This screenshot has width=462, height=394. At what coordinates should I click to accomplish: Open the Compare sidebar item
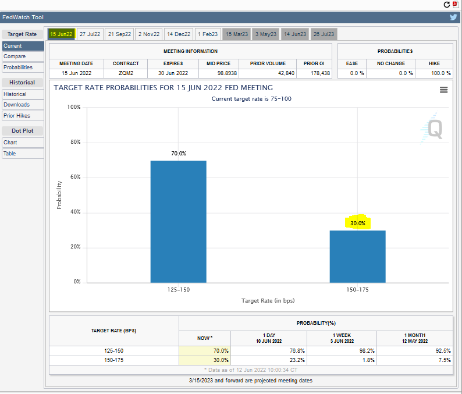tap(23, 56)
